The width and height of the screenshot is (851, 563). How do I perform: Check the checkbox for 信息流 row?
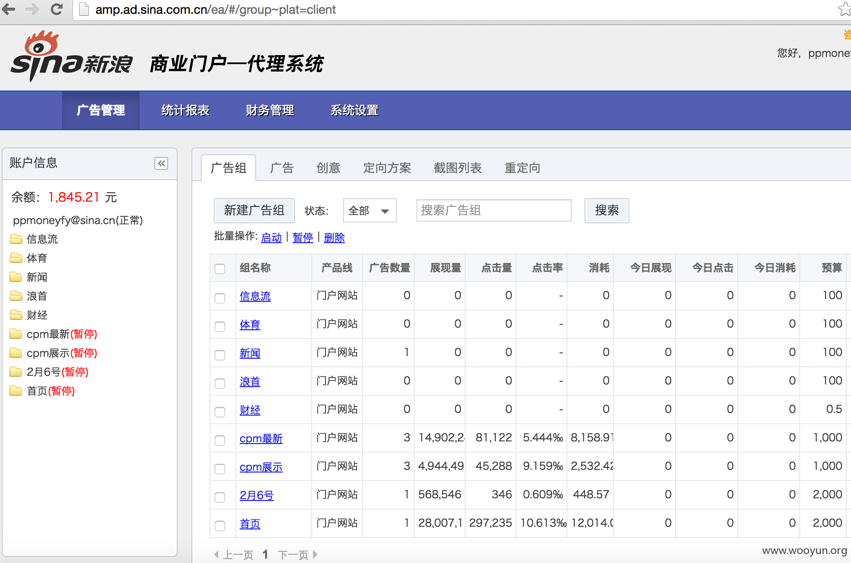pos(220,298)
